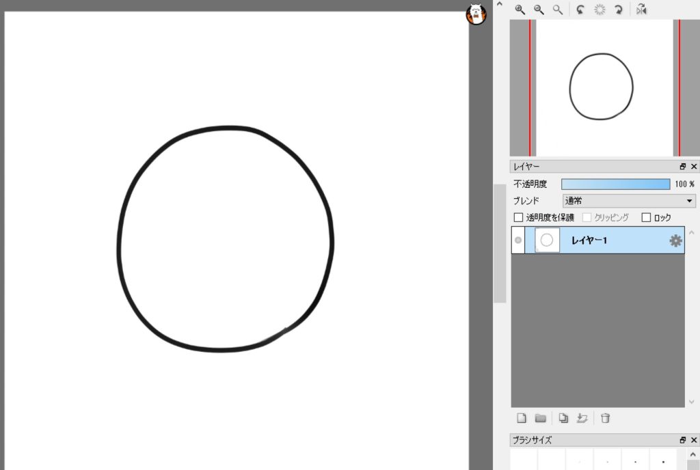
Task: Enable the 透明度を保護 checkbox
Action: click(518, 218)
